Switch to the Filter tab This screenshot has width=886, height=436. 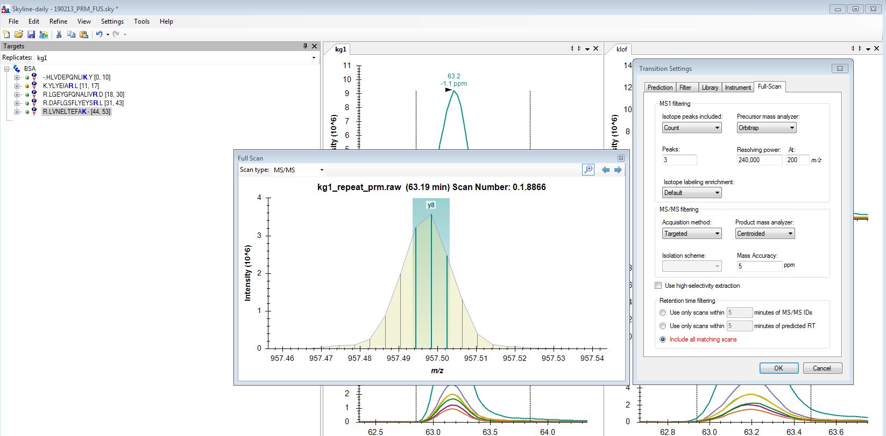click(685, 88)
